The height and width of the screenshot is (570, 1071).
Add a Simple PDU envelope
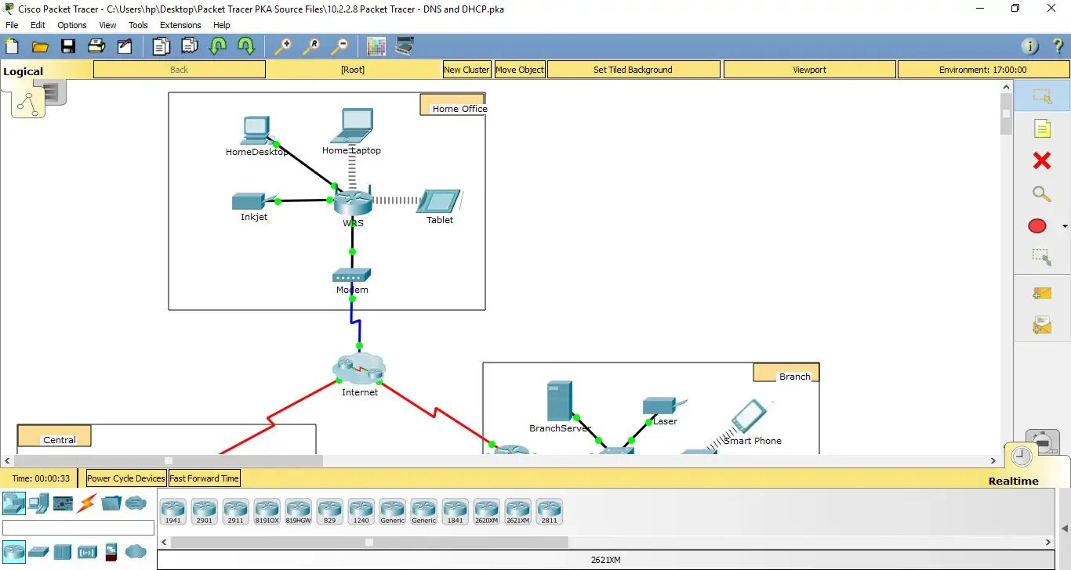pyautogui.click(x=1042, y=294)
